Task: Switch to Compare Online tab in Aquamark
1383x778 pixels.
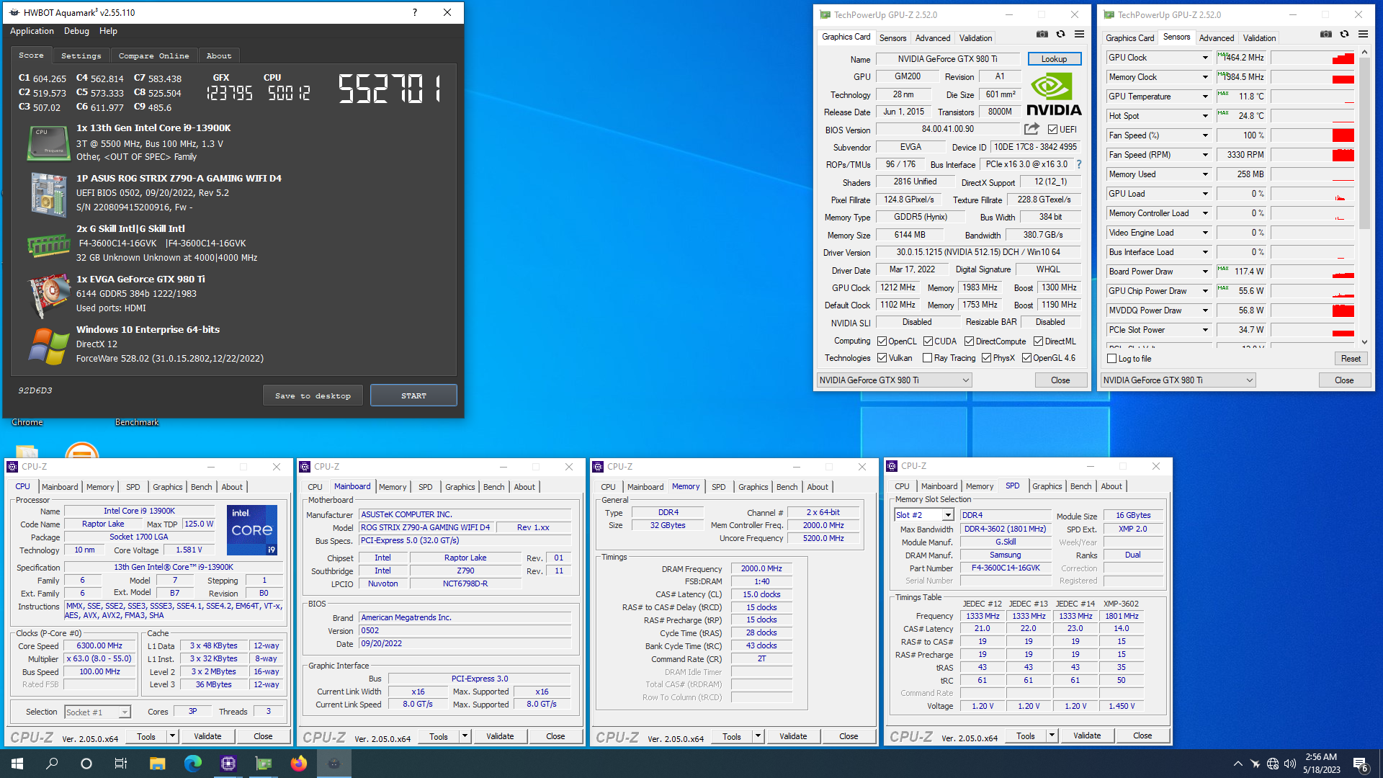Action: (154, 55)
